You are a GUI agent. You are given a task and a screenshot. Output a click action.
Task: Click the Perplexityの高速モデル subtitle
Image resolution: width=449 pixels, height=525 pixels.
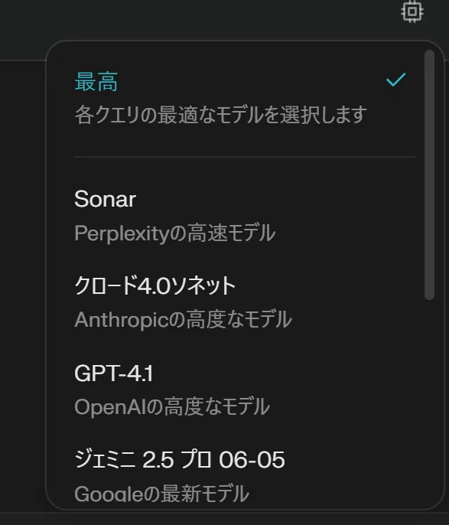click(174, 233)
